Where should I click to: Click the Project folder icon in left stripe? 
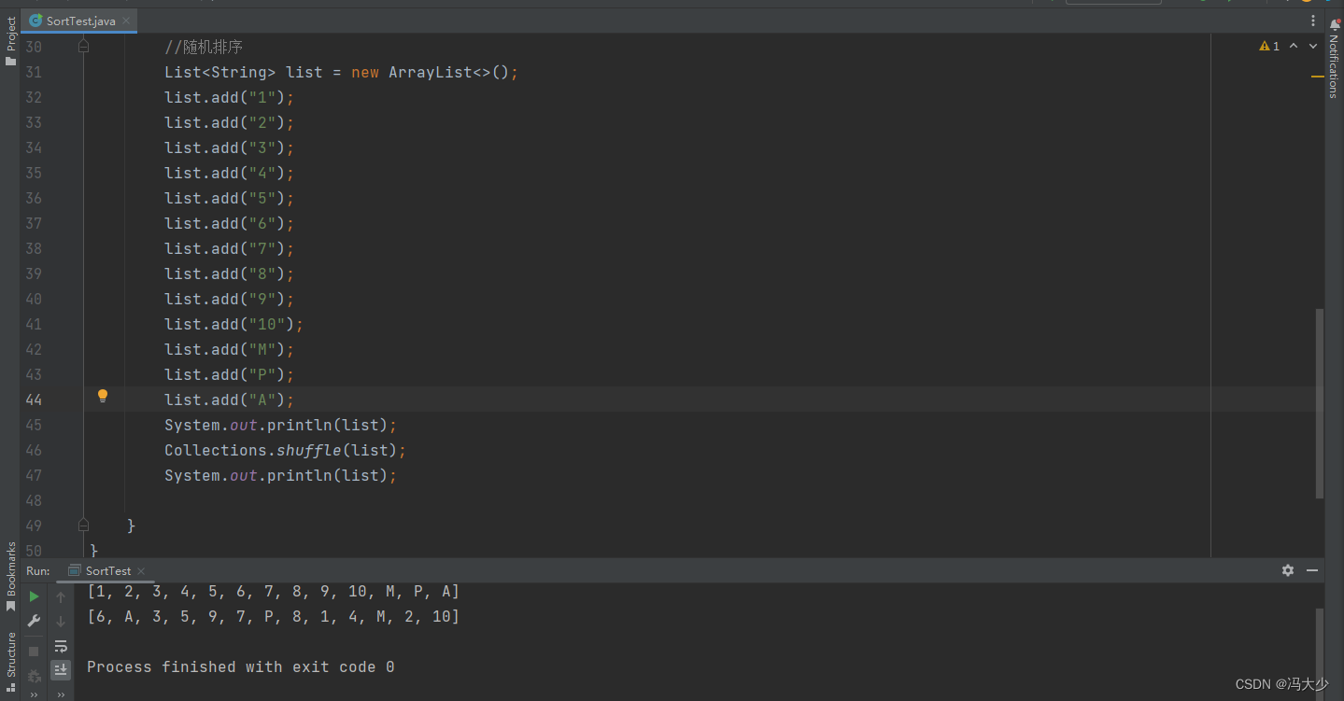pos(11,61)
